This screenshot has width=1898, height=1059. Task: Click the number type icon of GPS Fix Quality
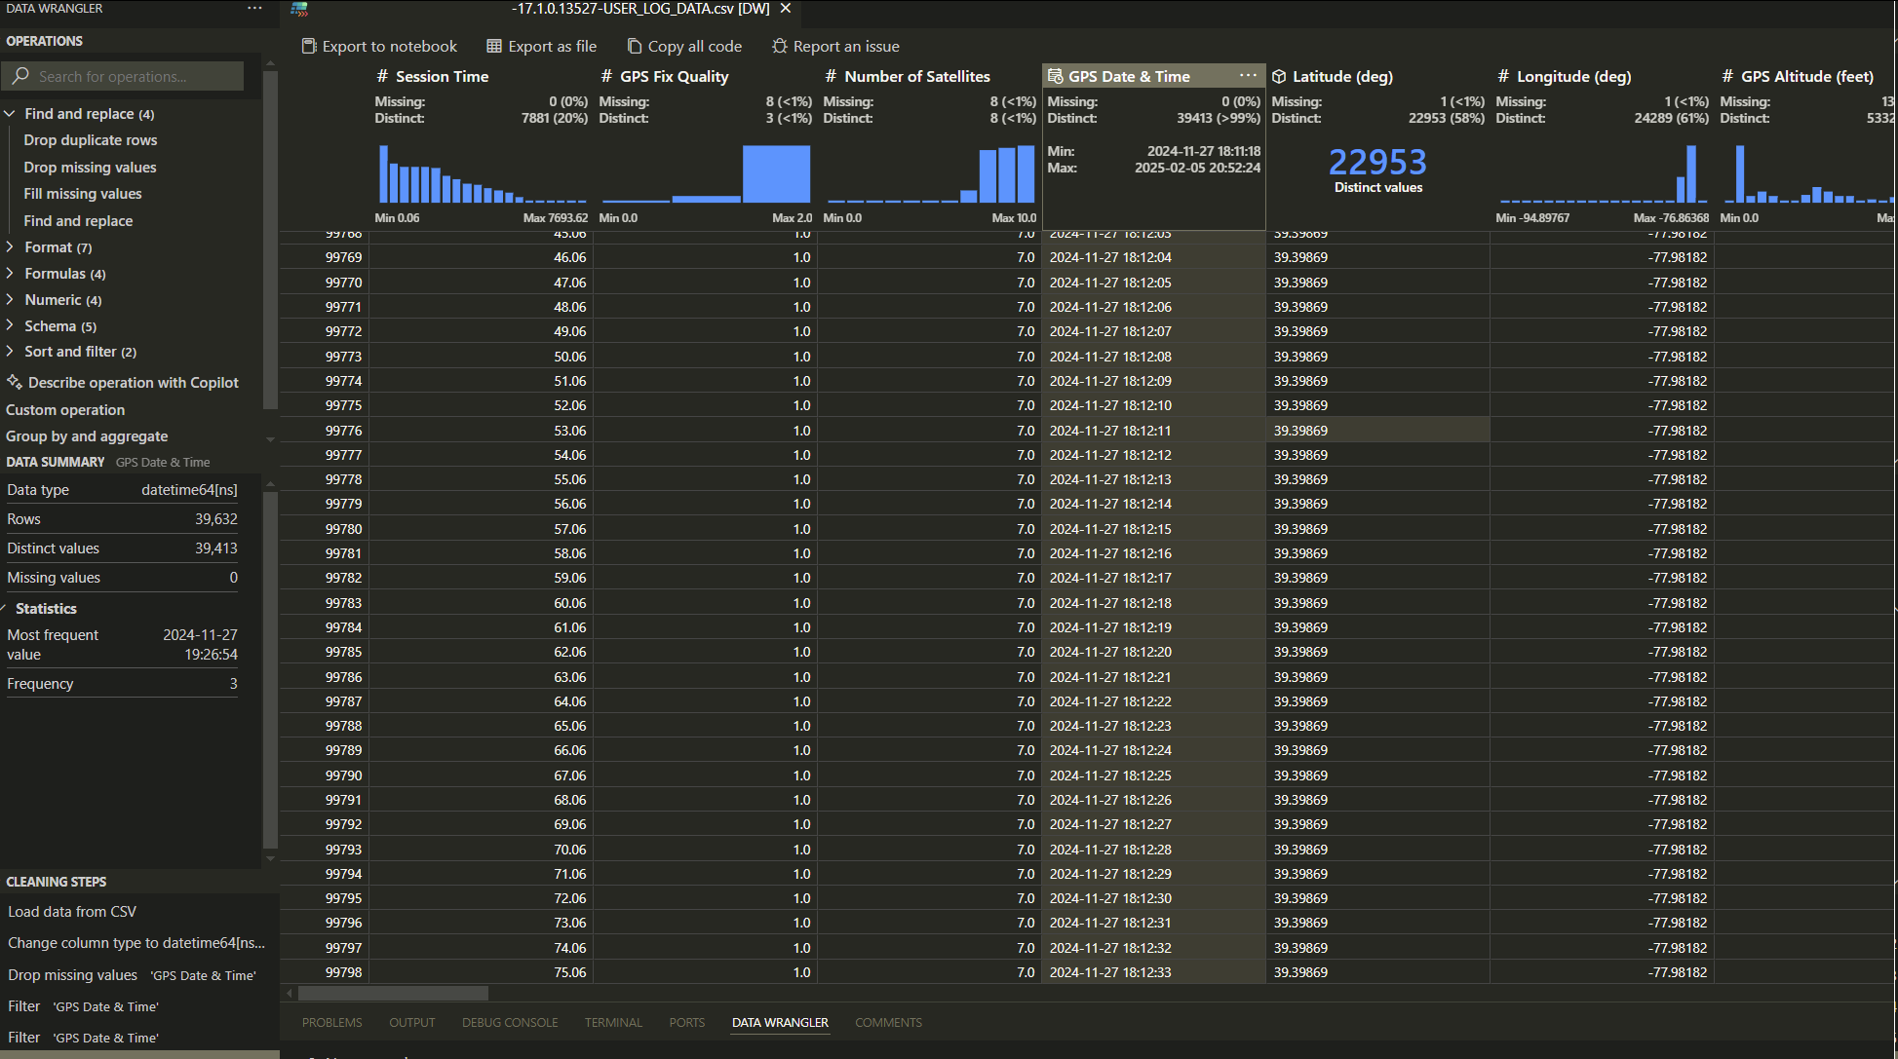606,76
